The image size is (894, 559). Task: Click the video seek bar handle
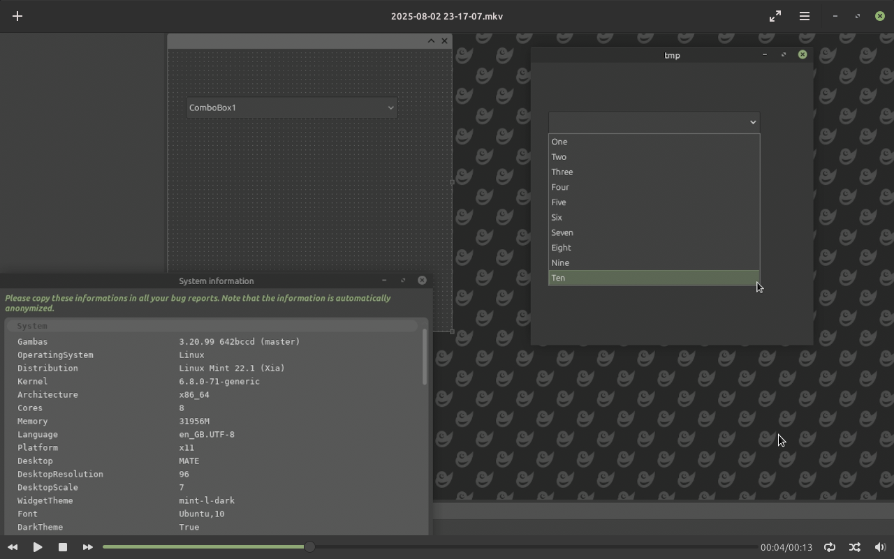pos(309,547)
